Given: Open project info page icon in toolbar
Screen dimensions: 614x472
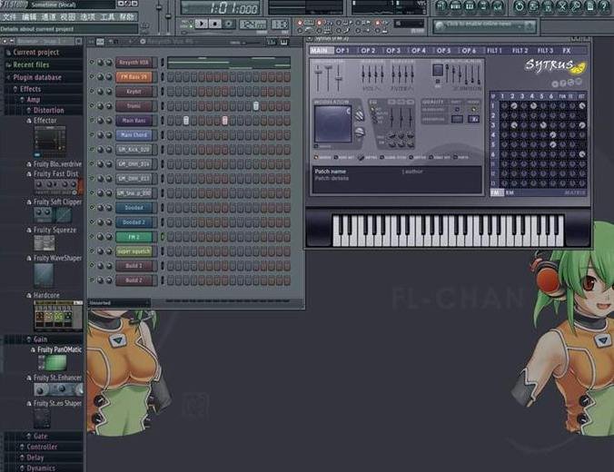Looking at the screenshot, I should pos(590,6).
